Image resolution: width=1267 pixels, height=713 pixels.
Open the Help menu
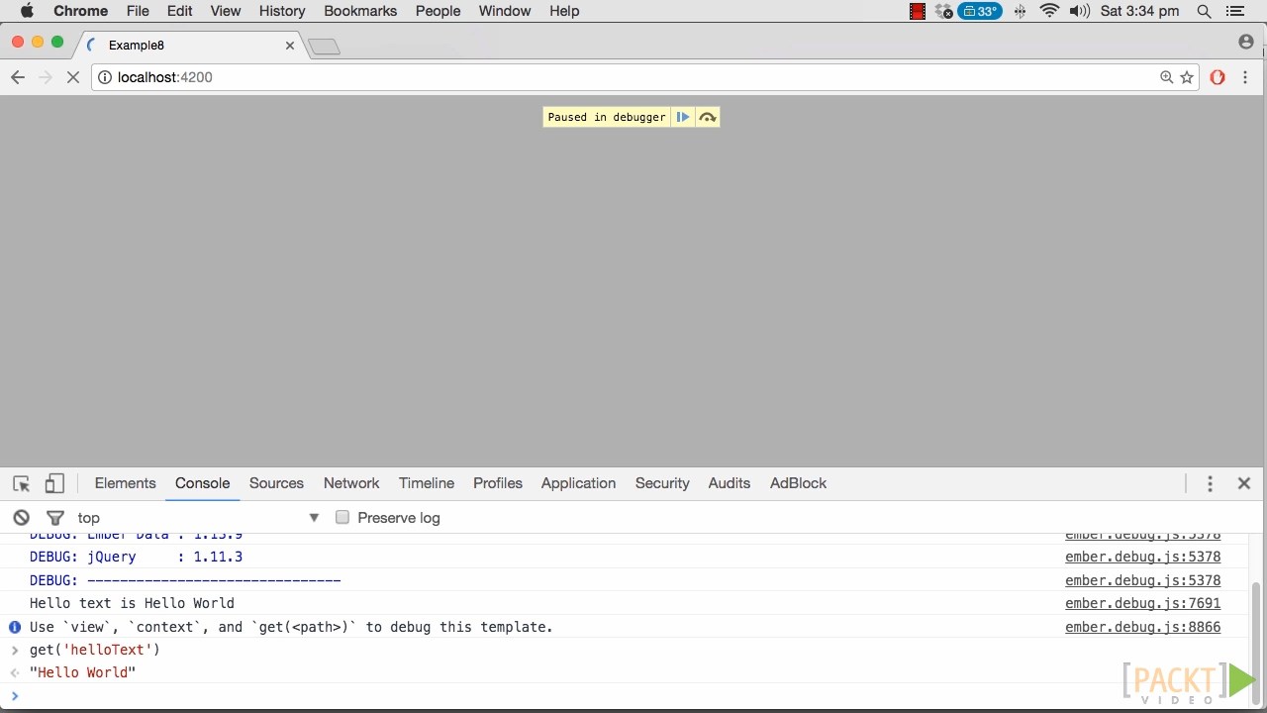564,11
